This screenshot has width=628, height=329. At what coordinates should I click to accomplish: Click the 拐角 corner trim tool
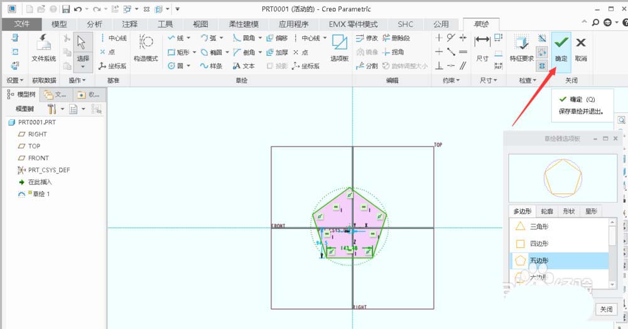tap(393, 52)
